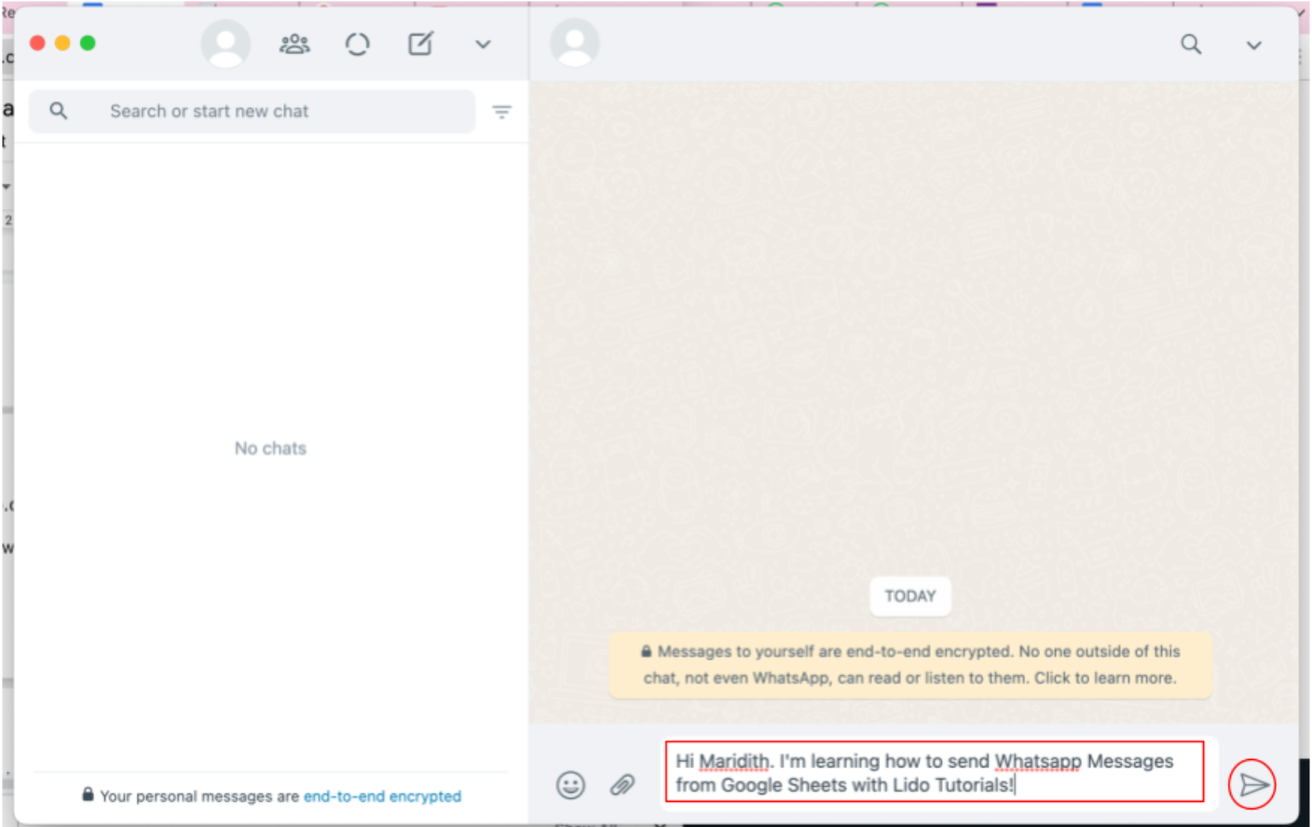Image resolution: width=1312 pixels, height=827 pixels.
Task: Click the magnifier icon in the chat list search
Action: click(58, 112)
